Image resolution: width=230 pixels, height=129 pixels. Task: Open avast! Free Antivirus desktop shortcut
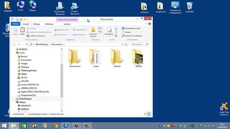coord(224,109)
